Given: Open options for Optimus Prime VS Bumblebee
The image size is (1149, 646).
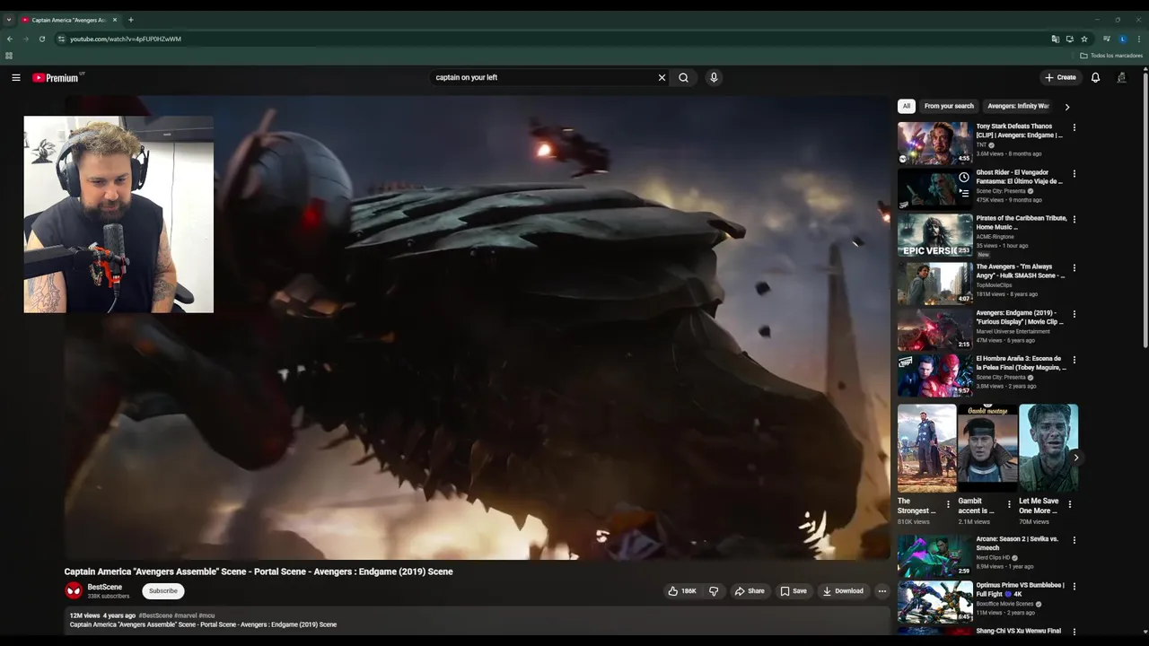Looking at the screenshot, I should [1074, 586].
